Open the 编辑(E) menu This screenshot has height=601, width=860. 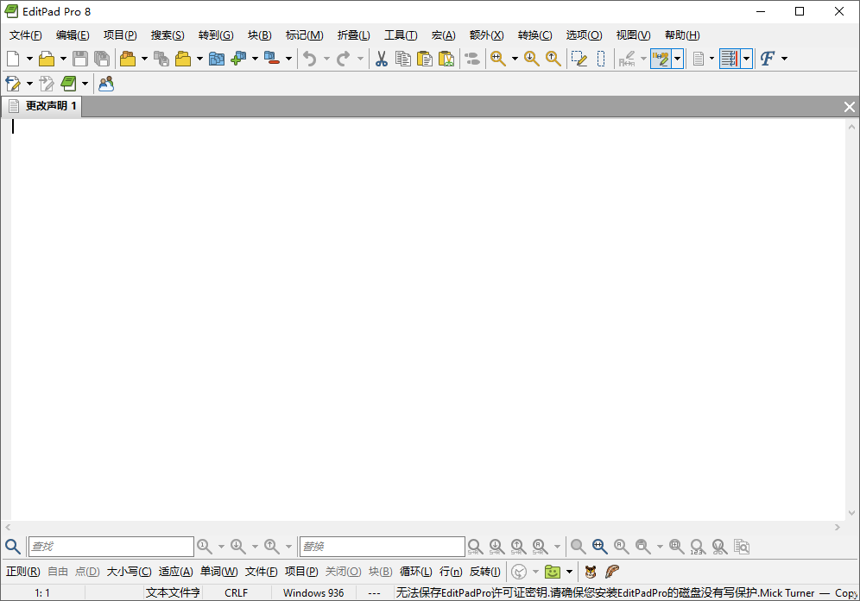tap(73, 35)
